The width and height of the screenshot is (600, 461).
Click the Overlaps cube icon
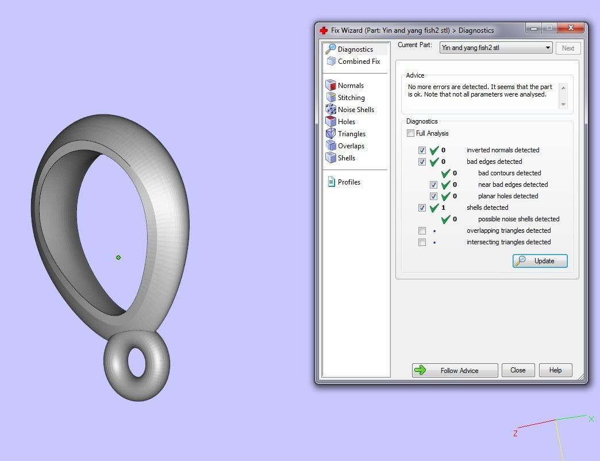[330, 145]
